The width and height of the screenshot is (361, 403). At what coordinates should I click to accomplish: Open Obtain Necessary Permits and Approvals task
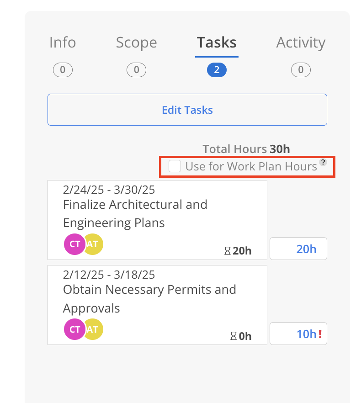tap(157, 305)
